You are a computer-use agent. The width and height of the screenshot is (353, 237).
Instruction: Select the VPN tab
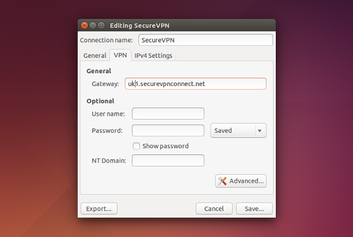click(x=120, y=55)
